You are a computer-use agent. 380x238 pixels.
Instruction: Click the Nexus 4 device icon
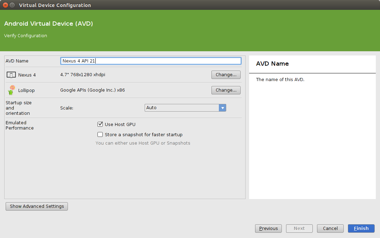[x=11, y=75]
